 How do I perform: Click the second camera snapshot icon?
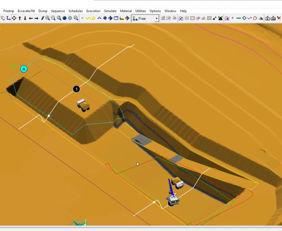tap(273, 18)
